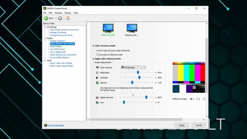Click the color bars reference image
The height and width of the screenshot is (139, 247).
pos(189,77)
